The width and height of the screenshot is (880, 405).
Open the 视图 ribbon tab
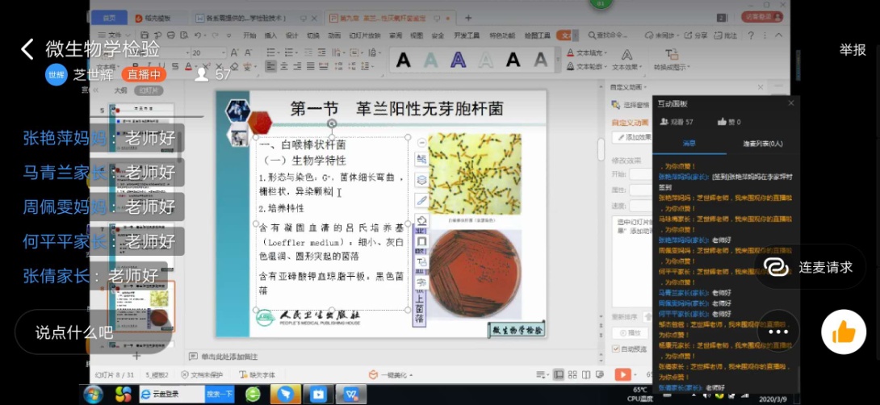pyautogui.click(x=417, y=35)
